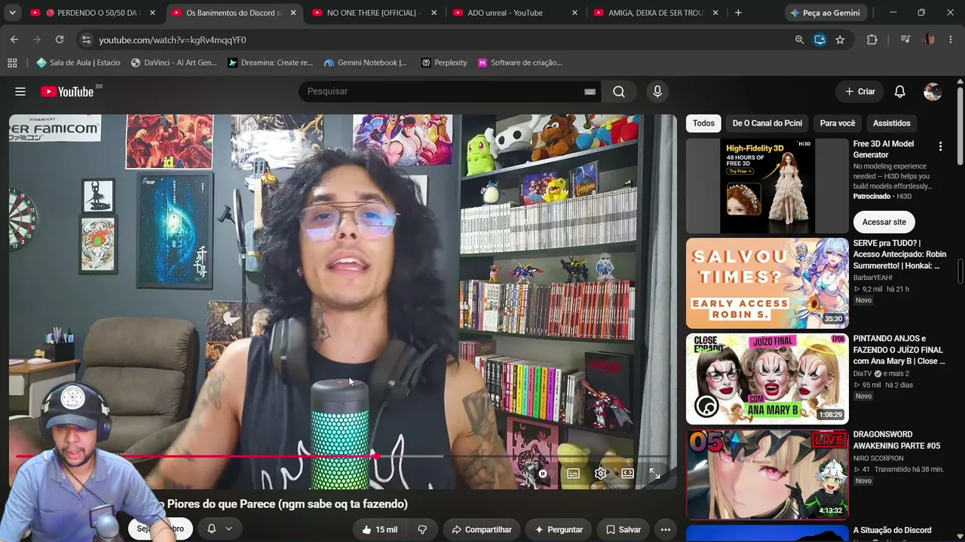The width and height of the screenshot is (965, 542).
Task: Open the on-screen keyboard in the search box
Action: [x=590, y=92]
